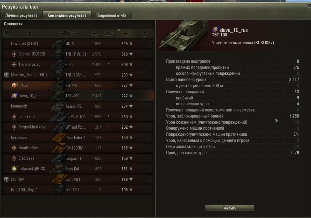Switch to Подробный отчёт tab
Screen dimensions: 311x218
click(111, 15)
